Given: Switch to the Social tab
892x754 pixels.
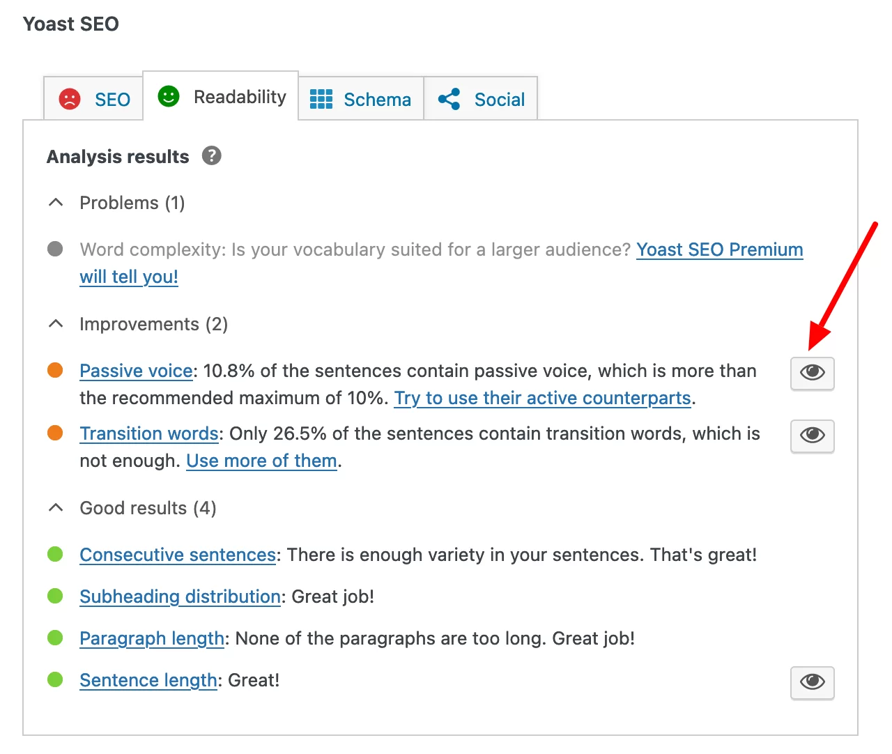Looking at the screenshot, I should 481,99.
